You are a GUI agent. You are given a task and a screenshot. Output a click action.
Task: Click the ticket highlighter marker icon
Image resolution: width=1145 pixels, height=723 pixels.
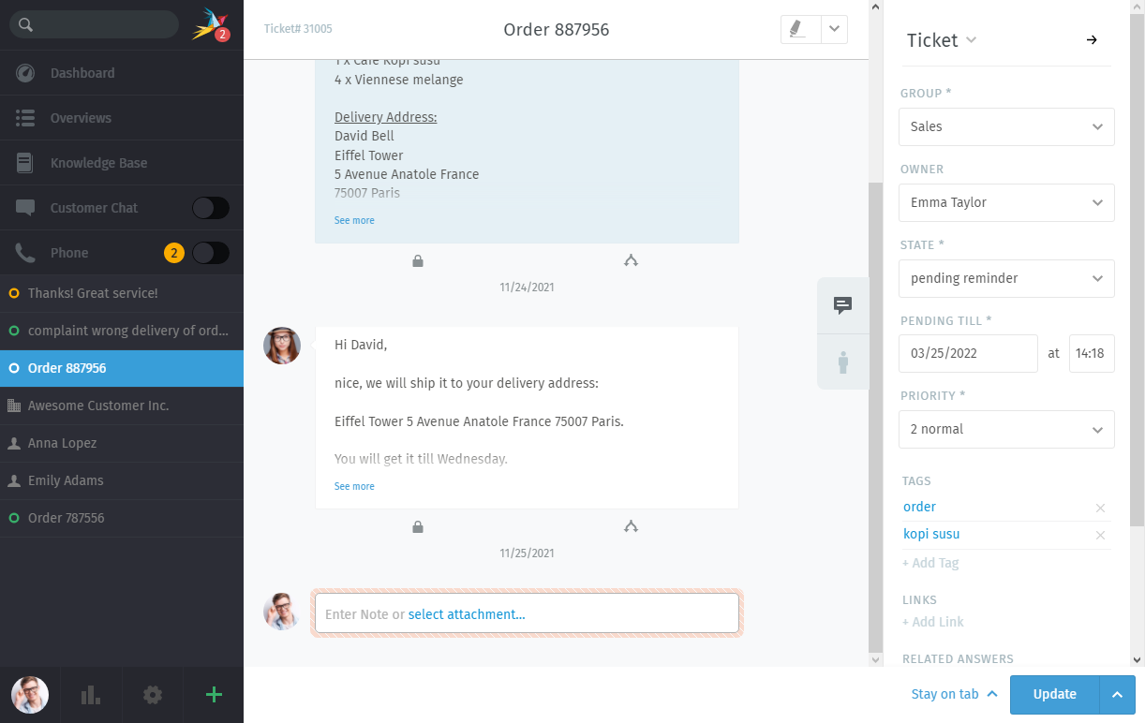point(800,29)
